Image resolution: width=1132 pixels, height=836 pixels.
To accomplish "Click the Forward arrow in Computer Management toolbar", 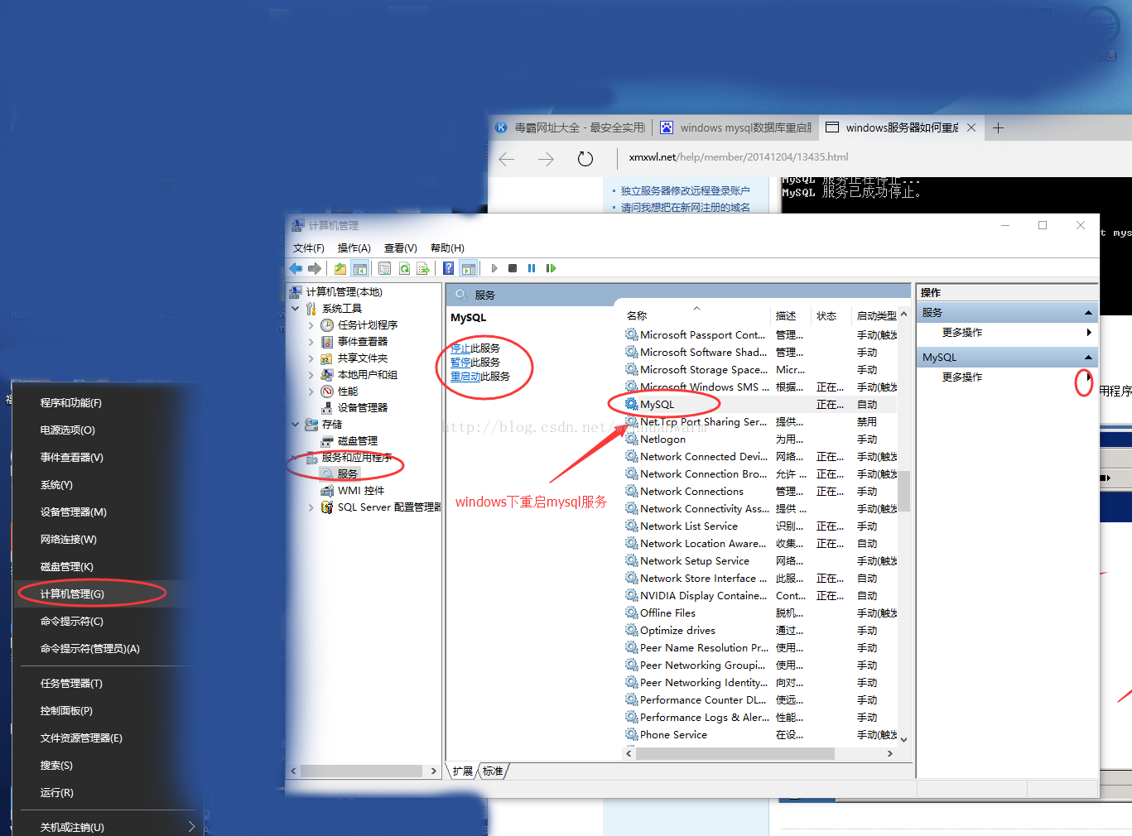I will pos(315,268).
